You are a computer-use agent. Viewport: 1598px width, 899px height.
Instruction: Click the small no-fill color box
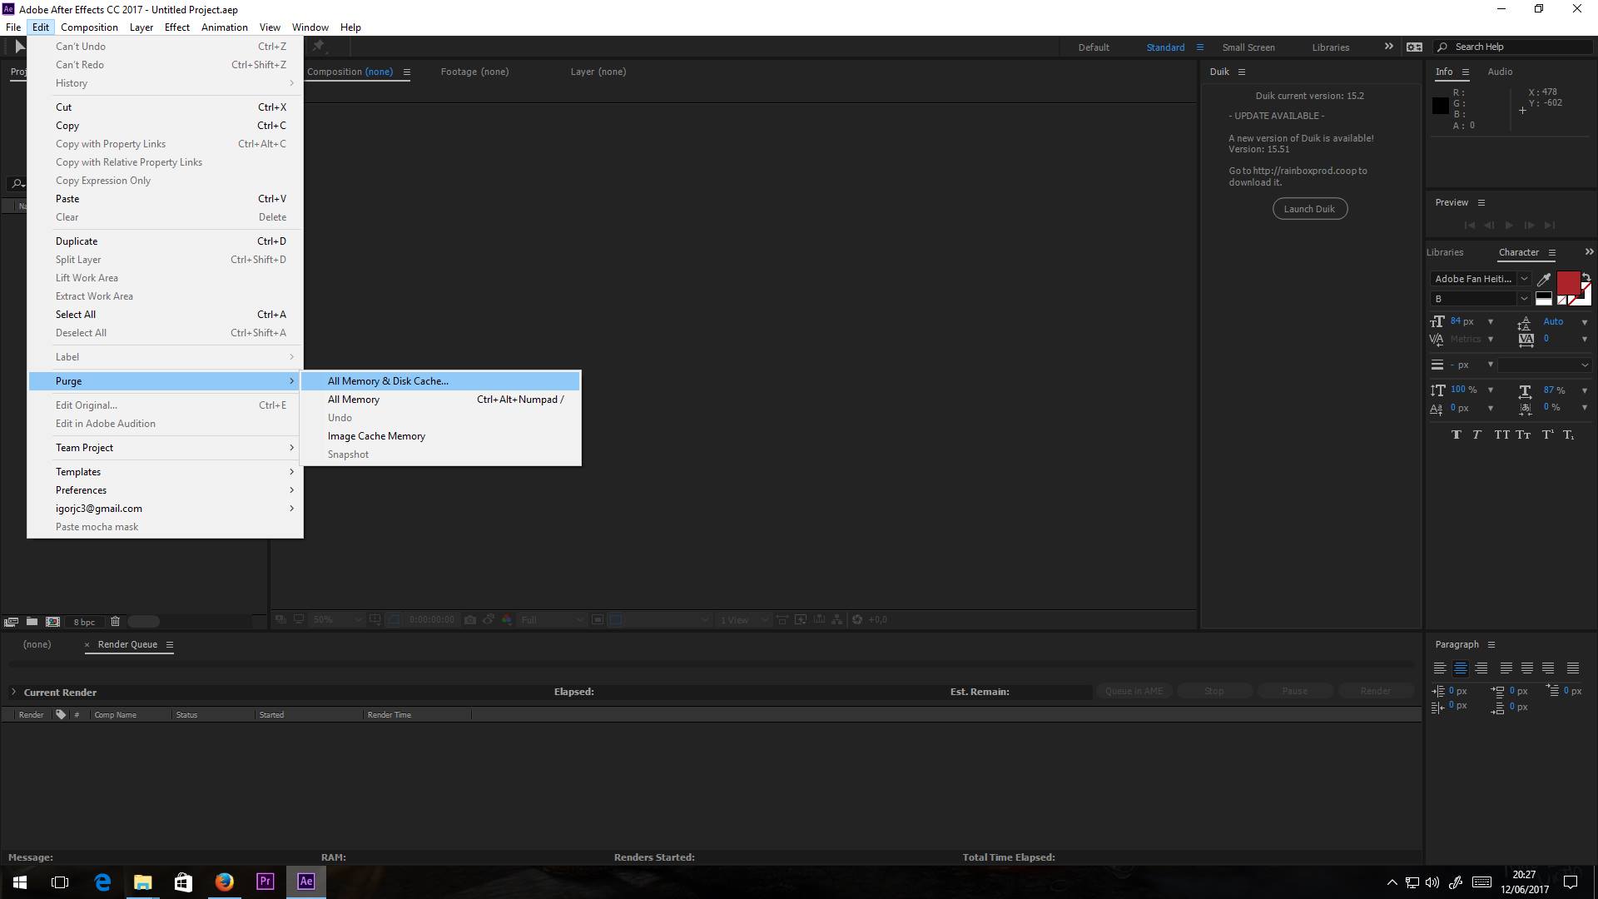[x=1562, y=300]
